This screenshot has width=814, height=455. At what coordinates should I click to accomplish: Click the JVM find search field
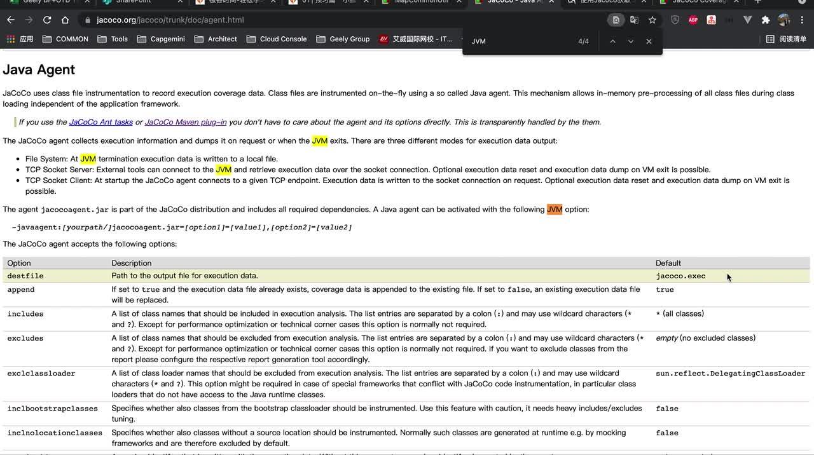click(x=520, y=41)
